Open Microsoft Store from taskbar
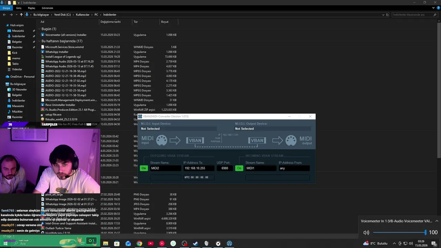The height and width of the screenshot is (248, 441). coord(117,244)
